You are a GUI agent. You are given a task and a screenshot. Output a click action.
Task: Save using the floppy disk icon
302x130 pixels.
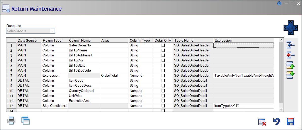[x=291, y=122]
